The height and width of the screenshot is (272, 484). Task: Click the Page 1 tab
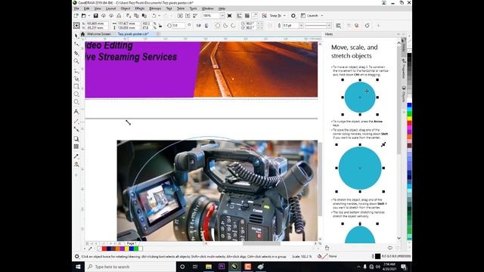tap(132, 243)
